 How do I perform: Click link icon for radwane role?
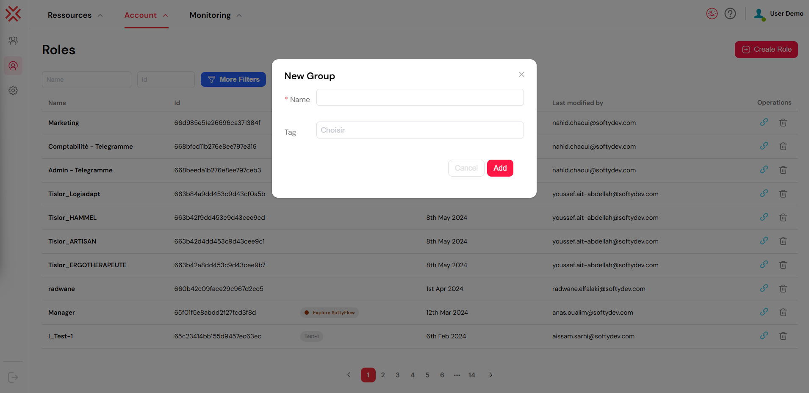(764, 288)
